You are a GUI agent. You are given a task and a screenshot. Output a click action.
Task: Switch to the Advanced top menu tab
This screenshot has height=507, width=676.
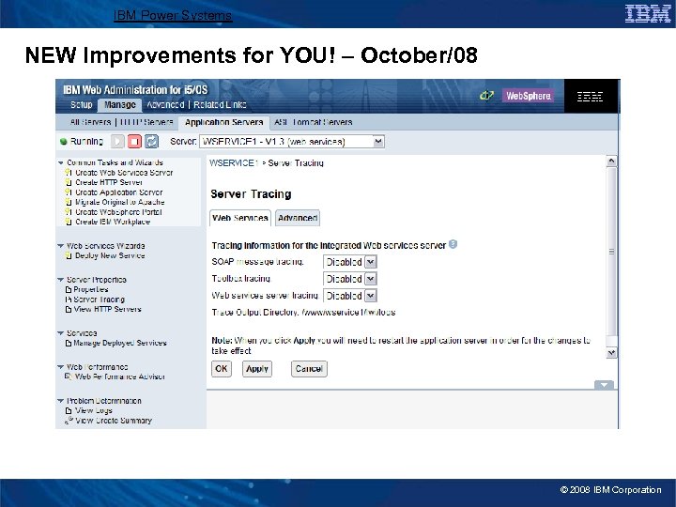165,105
